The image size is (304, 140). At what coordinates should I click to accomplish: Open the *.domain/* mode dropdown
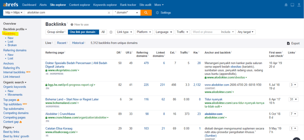click(126, 12)
